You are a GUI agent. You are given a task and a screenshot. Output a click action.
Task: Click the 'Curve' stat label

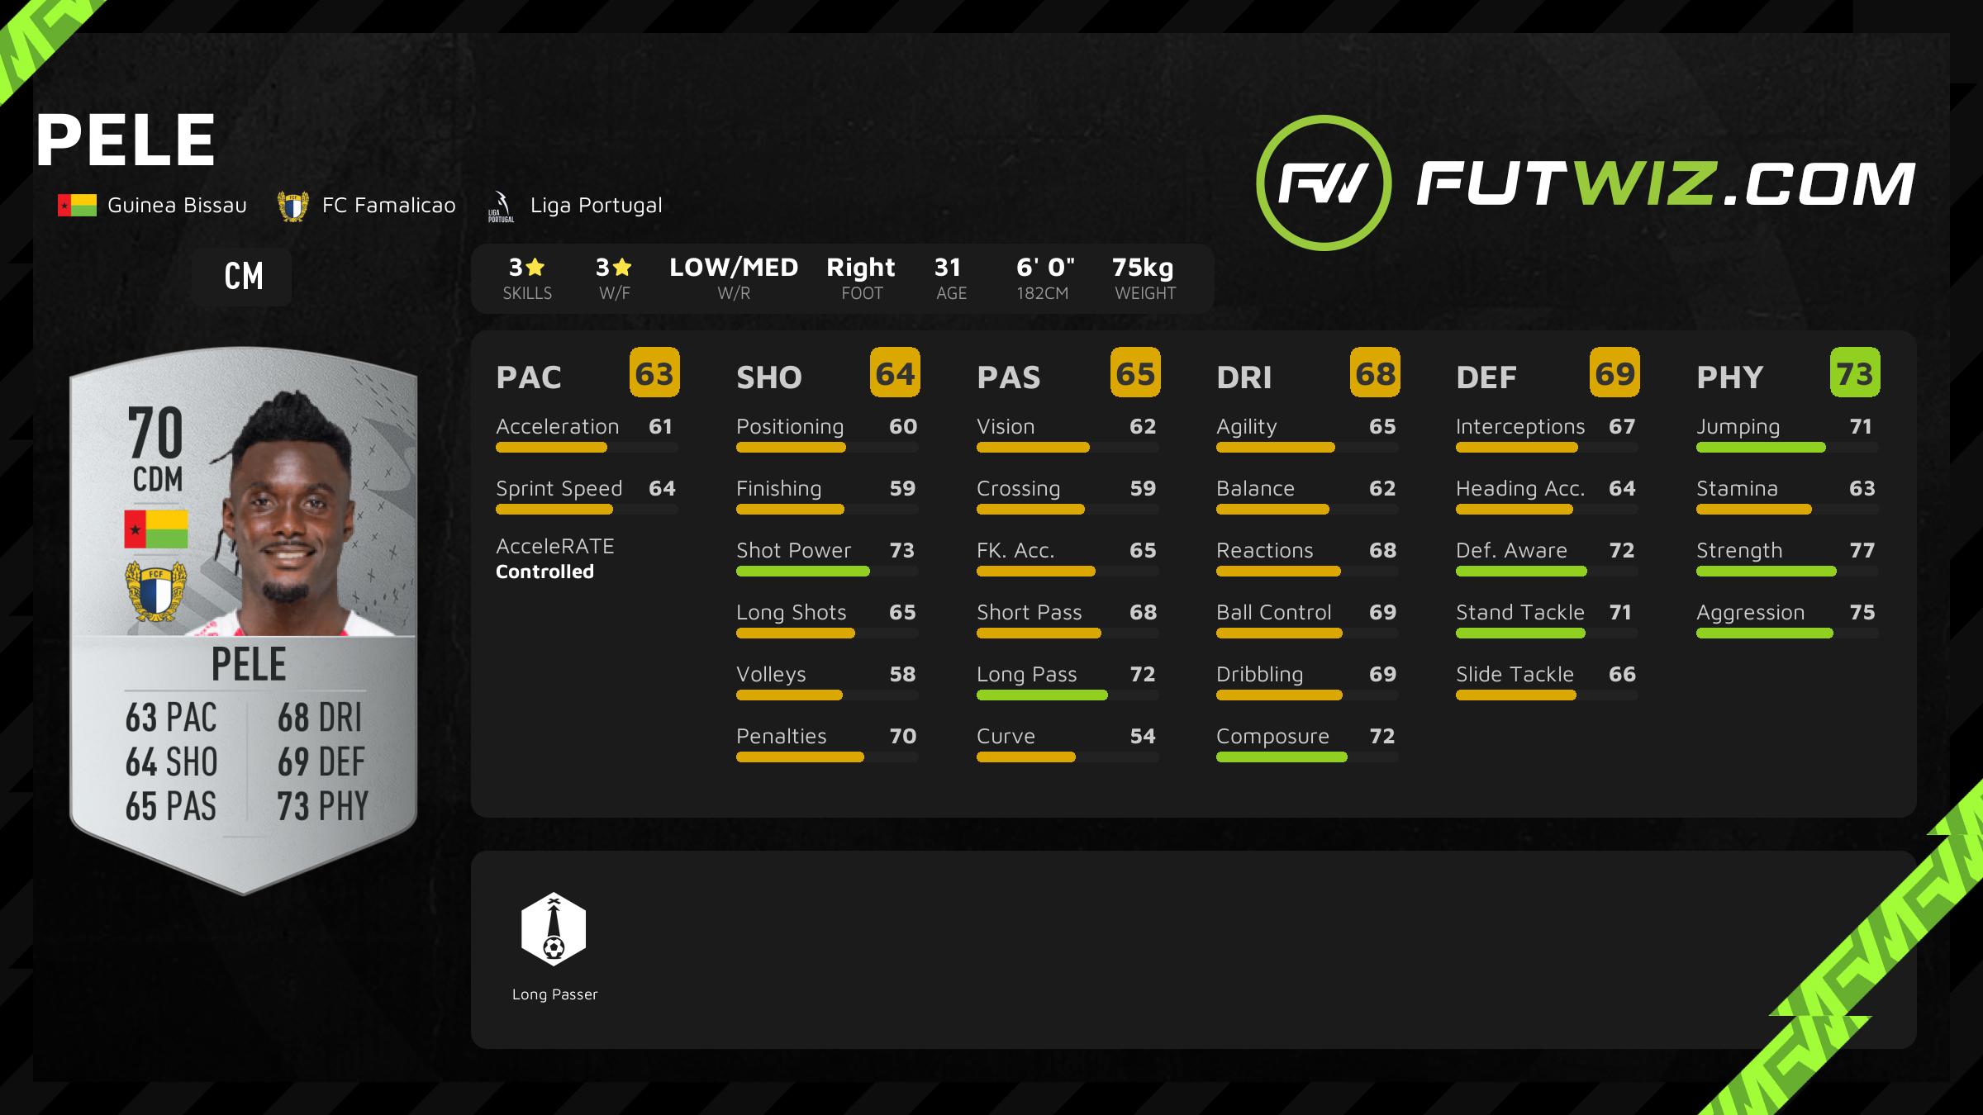tap(1006, 737)
